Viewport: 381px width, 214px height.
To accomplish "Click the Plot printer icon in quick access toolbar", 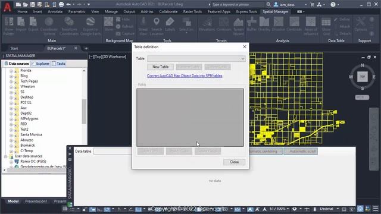I will [x=61, y=4].
